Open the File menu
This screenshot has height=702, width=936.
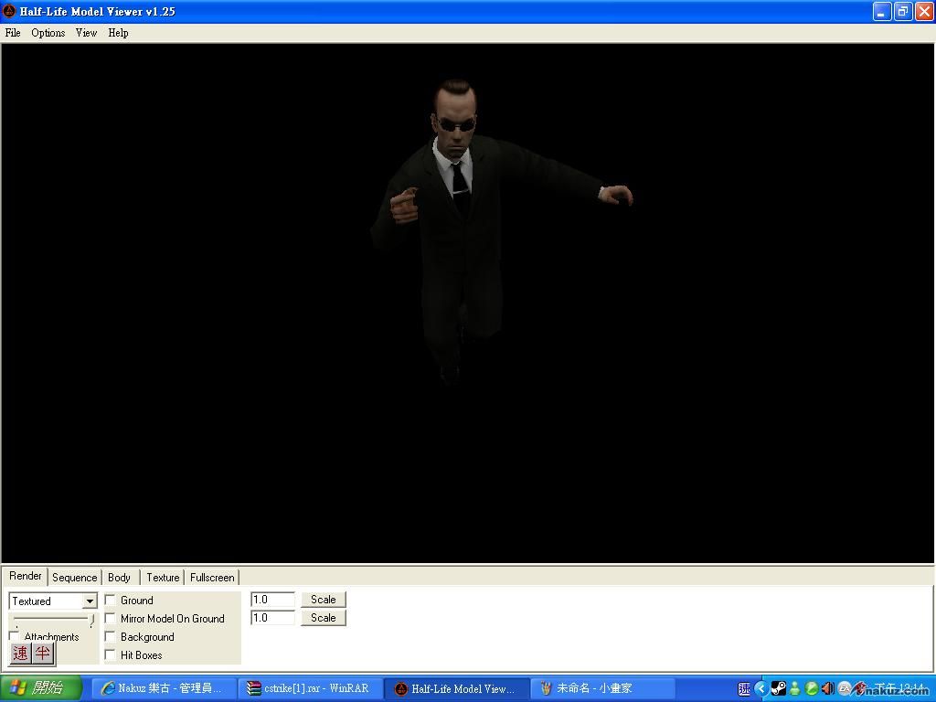13,33
